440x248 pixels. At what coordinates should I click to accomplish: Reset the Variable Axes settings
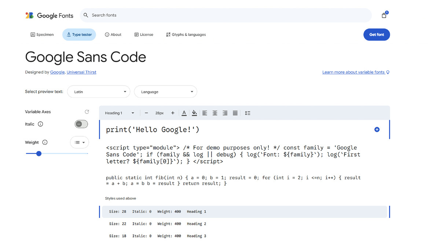pos(87,111)
